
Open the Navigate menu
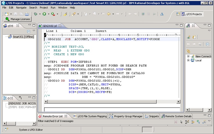(21, 8)
